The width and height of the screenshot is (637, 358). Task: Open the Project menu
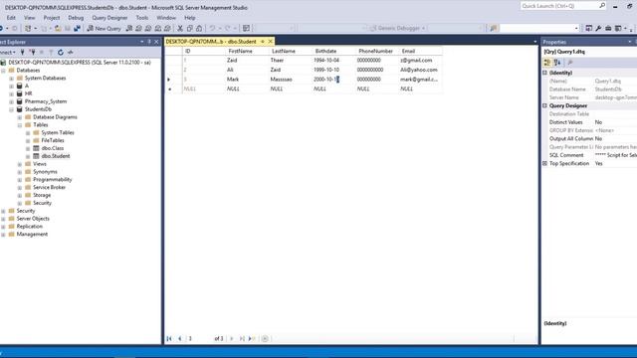tap(52, 18)
